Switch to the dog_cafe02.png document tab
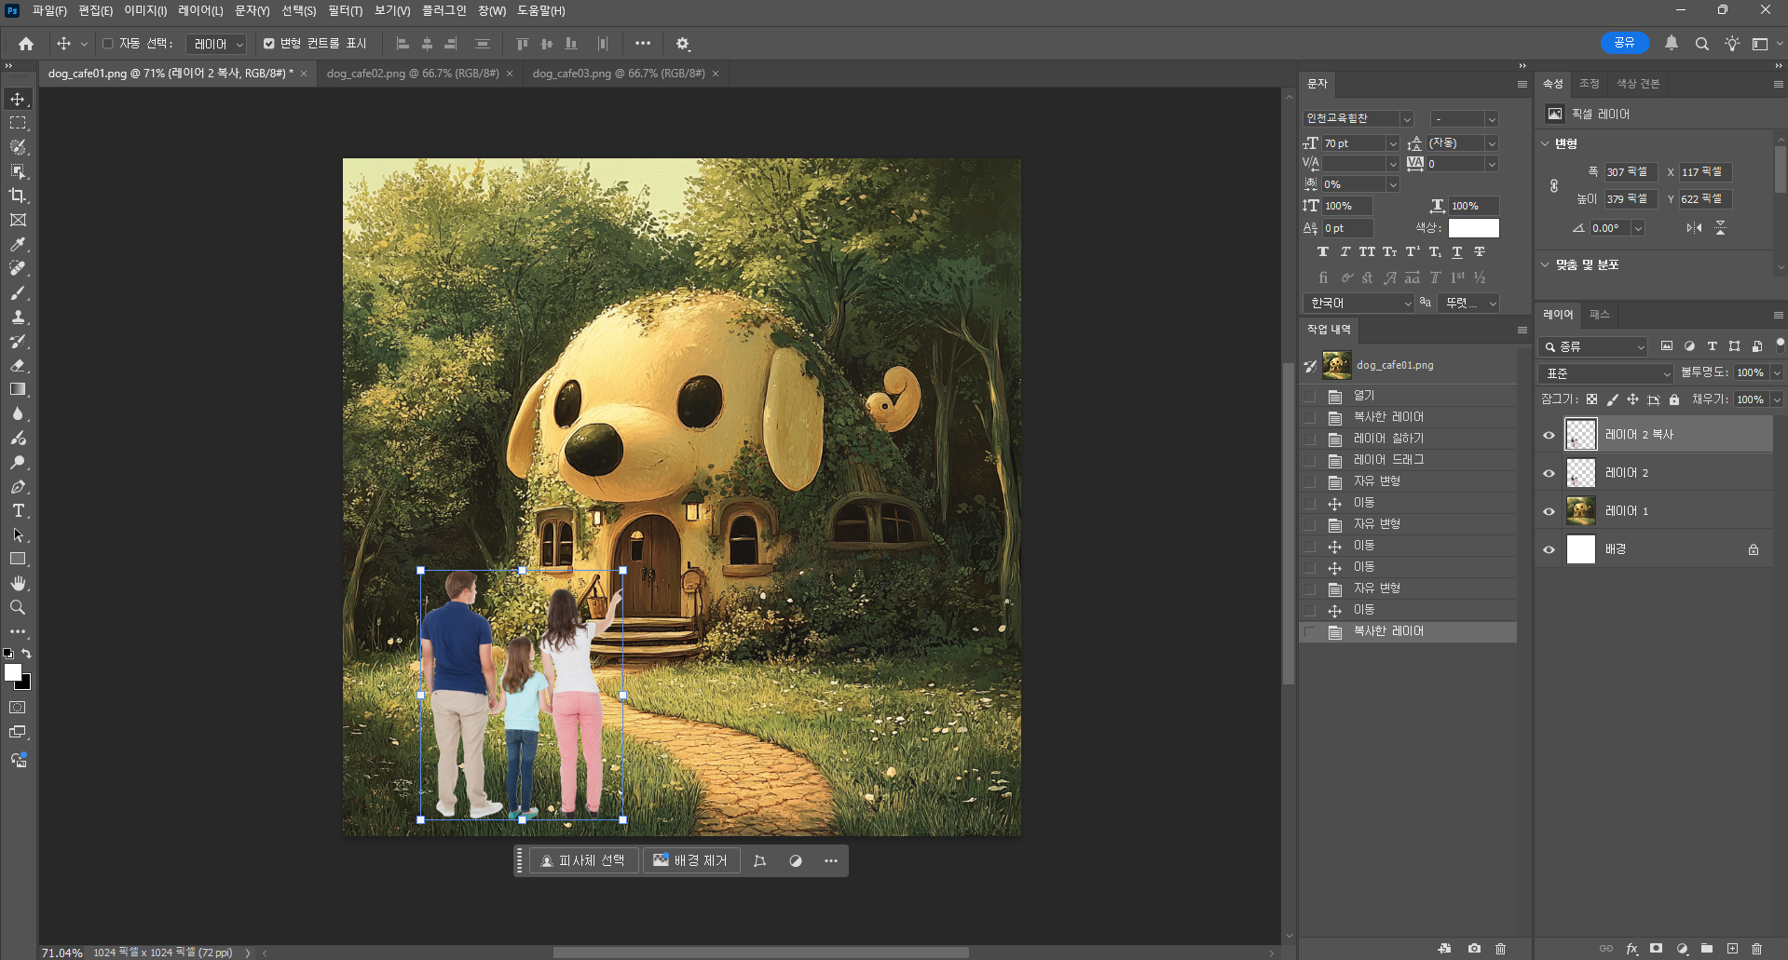Viewport: 1788px width, 960px height. click(412, 74)
